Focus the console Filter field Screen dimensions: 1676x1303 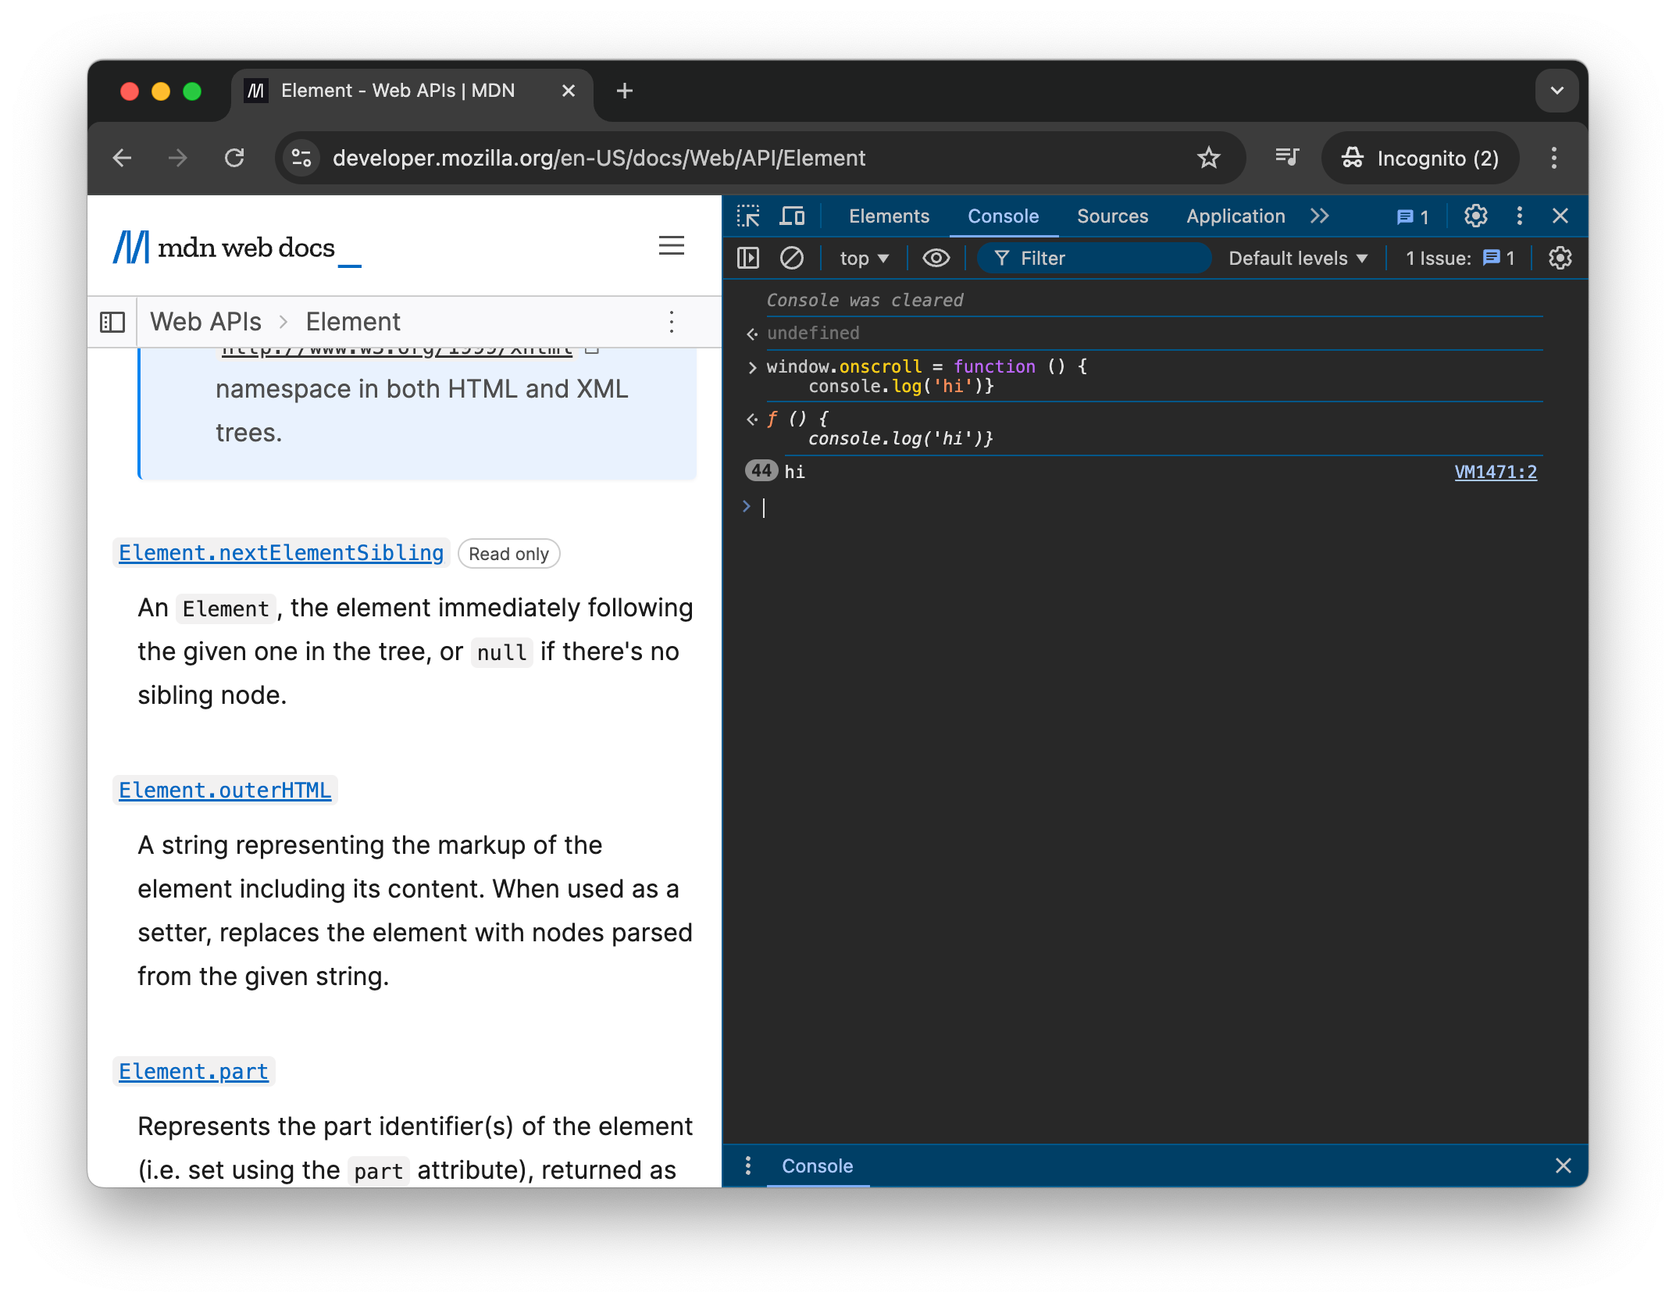[1093, 259]
